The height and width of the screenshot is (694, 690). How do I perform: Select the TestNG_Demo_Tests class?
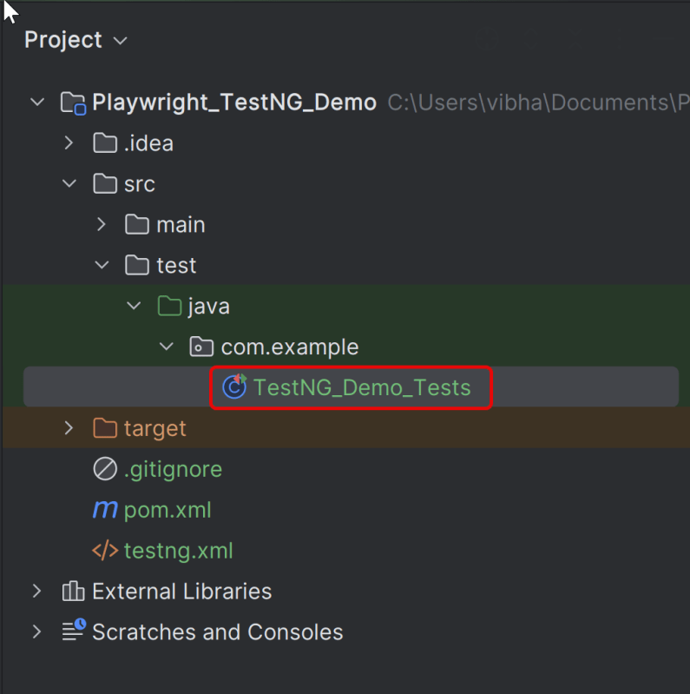tap(362, 387)
